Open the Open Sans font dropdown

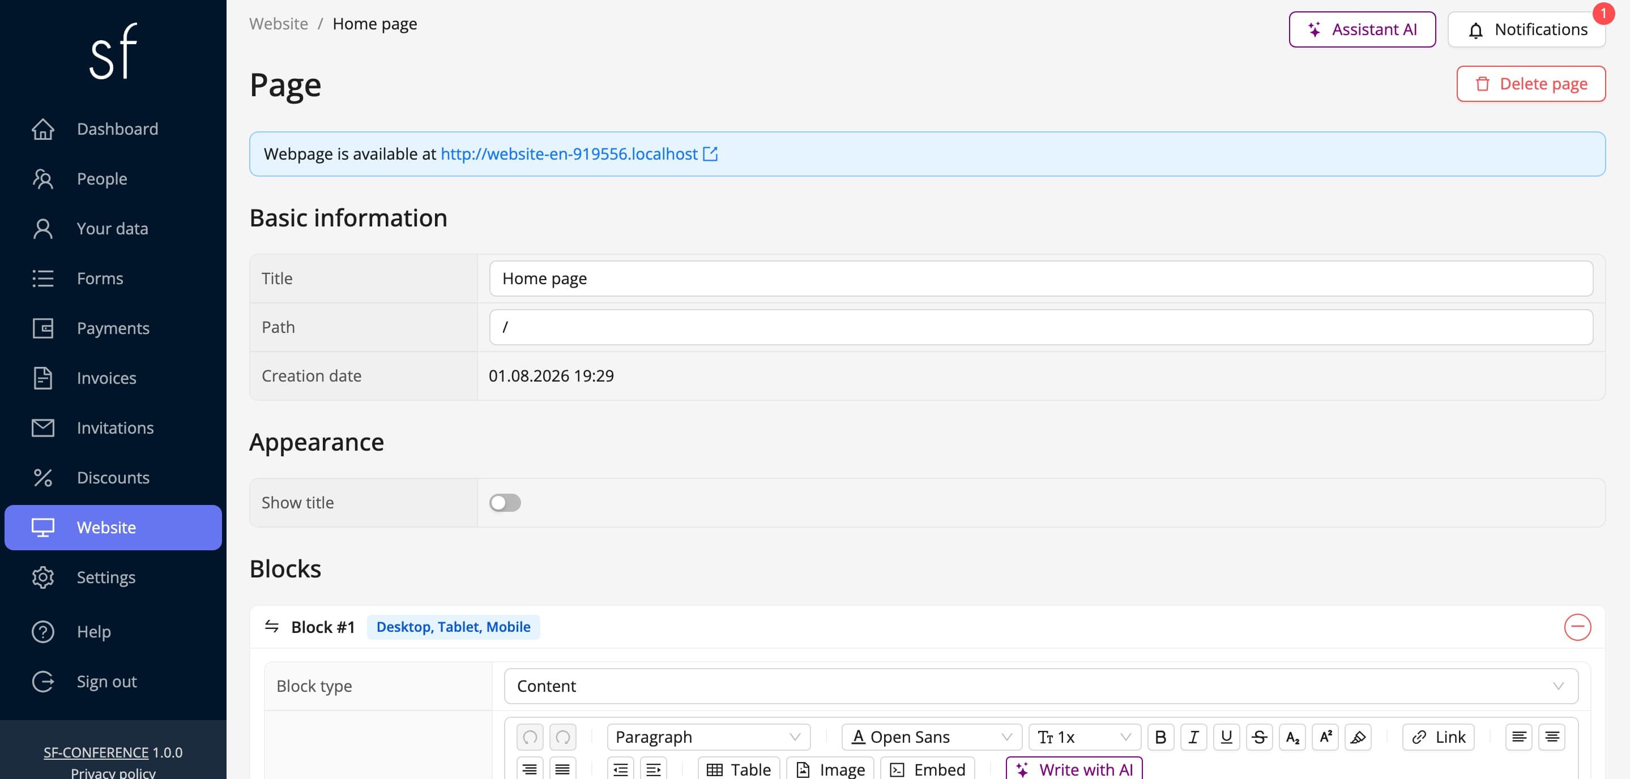932,737
